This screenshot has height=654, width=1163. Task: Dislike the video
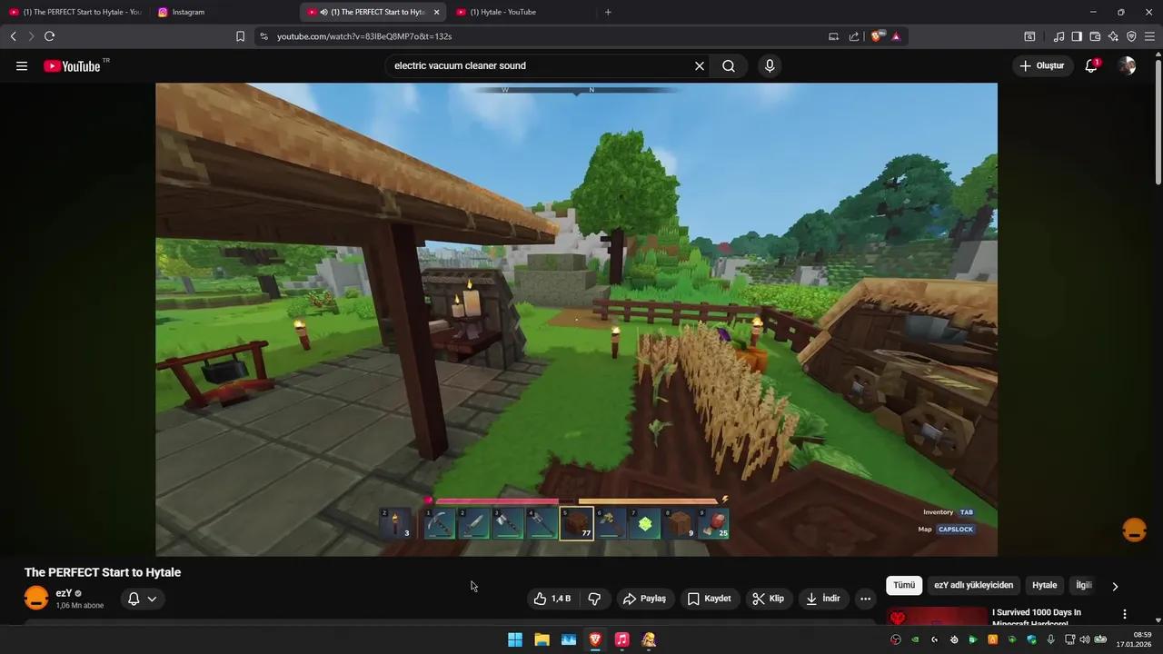595,599
